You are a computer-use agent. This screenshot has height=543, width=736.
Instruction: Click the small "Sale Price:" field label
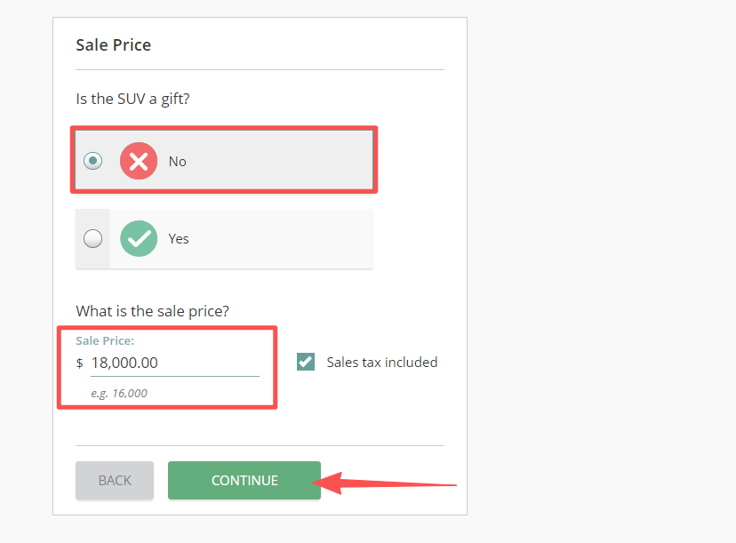coord(105,340)
